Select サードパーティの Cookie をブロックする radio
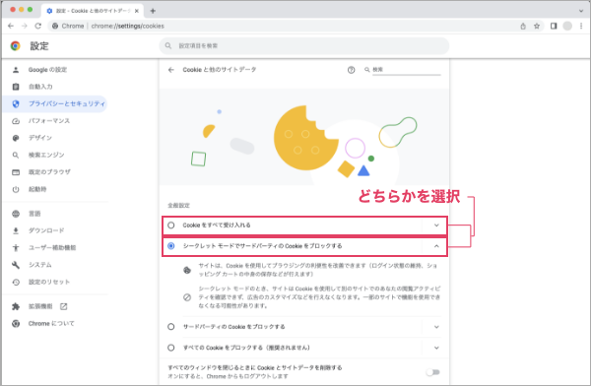 [171, 327]
